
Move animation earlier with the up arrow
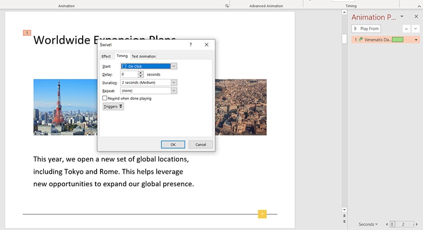point(407,29)
